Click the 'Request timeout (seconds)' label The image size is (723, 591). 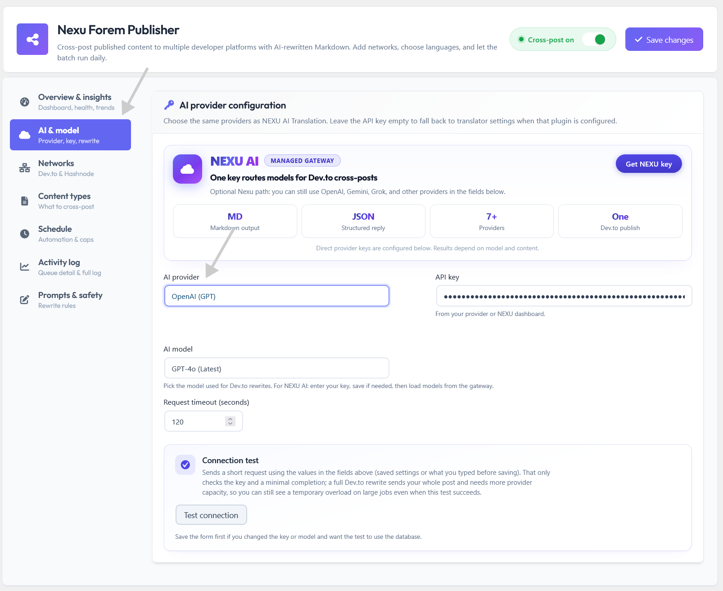tap(206, 402)
